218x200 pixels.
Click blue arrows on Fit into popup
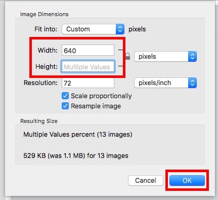click(x=120, y=29)
